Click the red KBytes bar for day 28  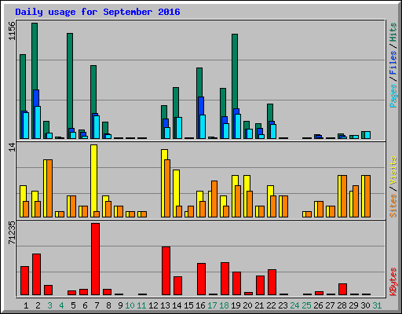point(342,290)
